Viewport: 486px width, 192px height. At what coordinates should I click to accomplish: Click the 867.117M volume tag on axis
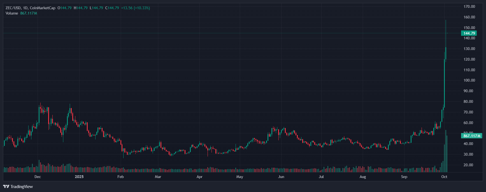tap(472, 136)
